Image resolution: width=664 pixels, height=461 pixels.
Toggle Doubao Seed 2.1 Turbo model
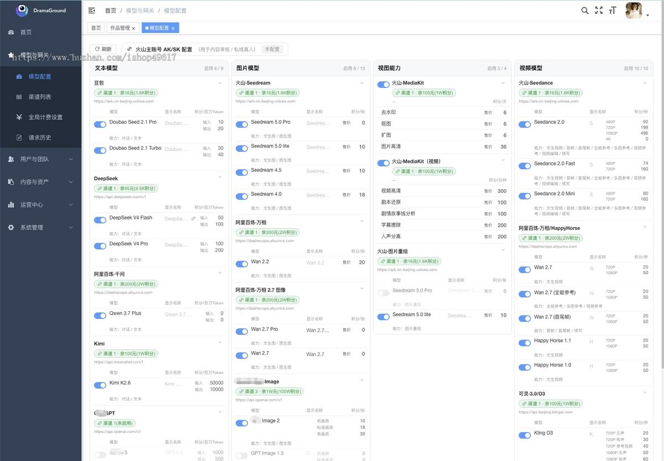(100, 150)
